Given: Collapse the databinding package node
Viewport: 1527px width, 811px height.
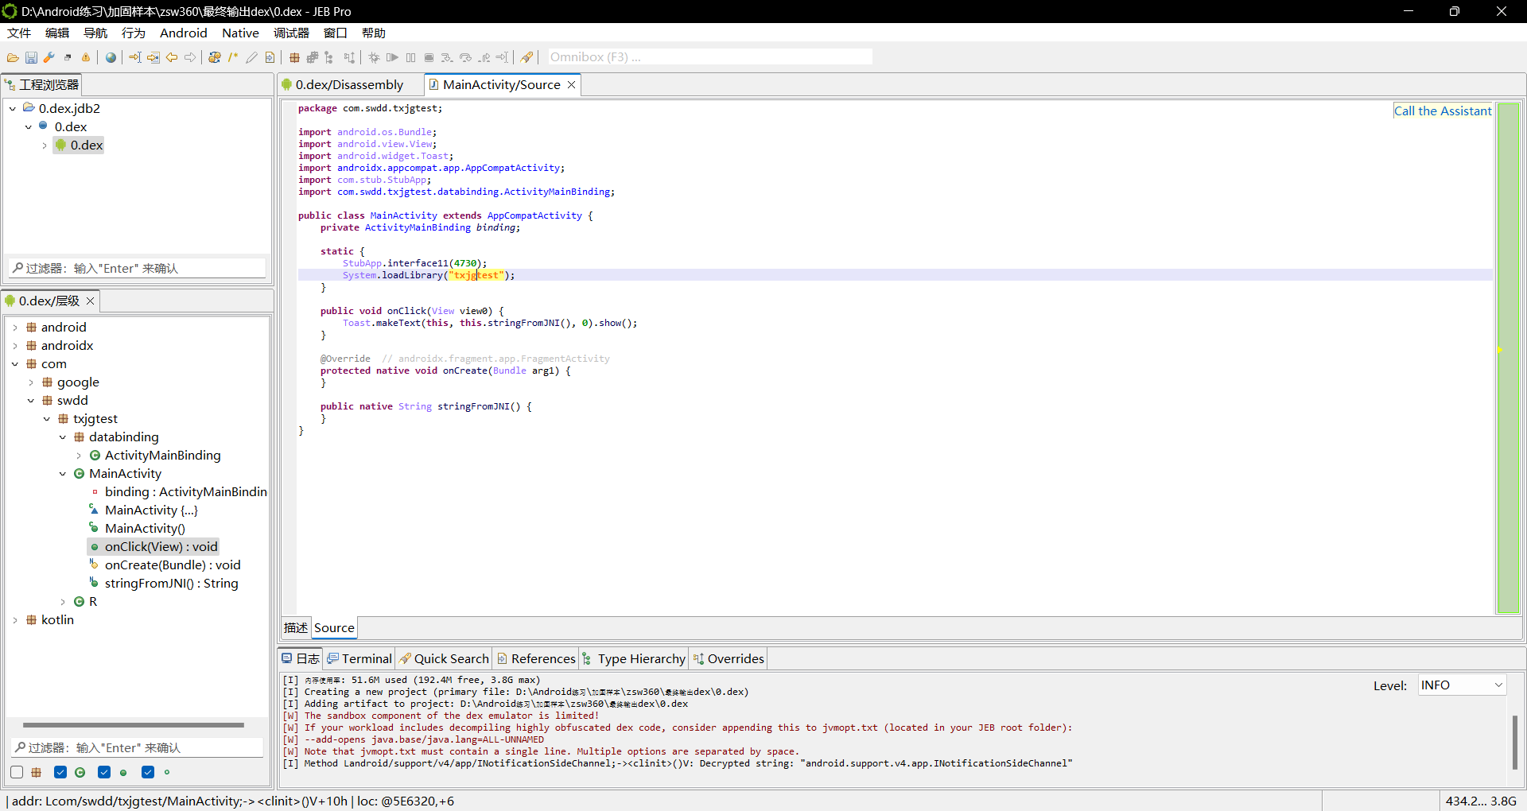Looking at the screenshot, I should (63, 437).
